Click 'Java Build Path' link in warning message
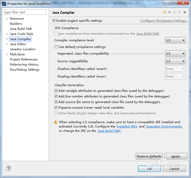Image resolution: width=191 pixels, height=178 pixels. click(109, 131)
